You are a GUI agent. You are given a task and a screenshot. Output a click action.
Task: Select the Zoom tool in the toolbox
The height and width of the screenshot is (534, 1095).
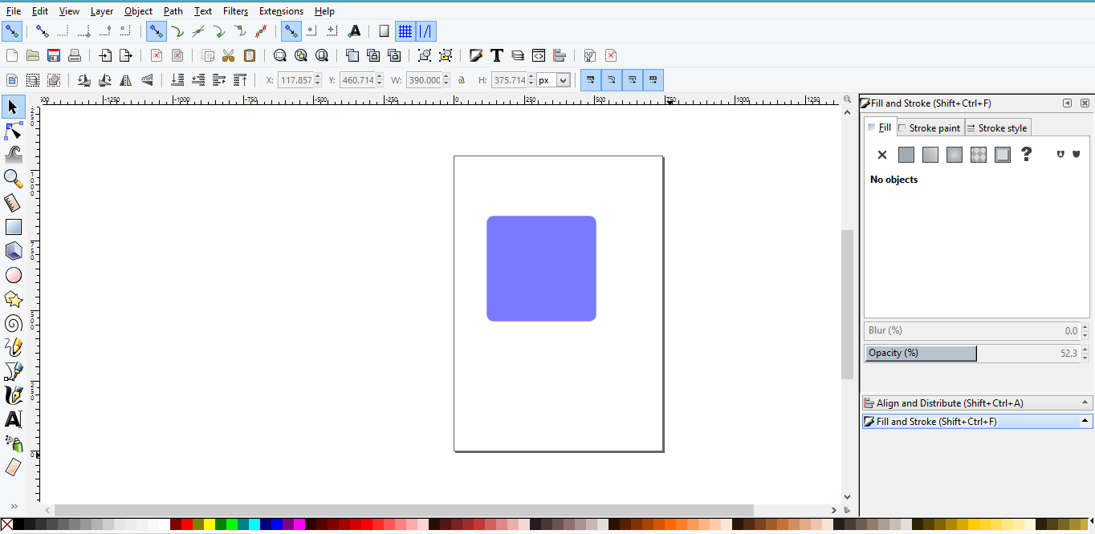tap(13, 179)
